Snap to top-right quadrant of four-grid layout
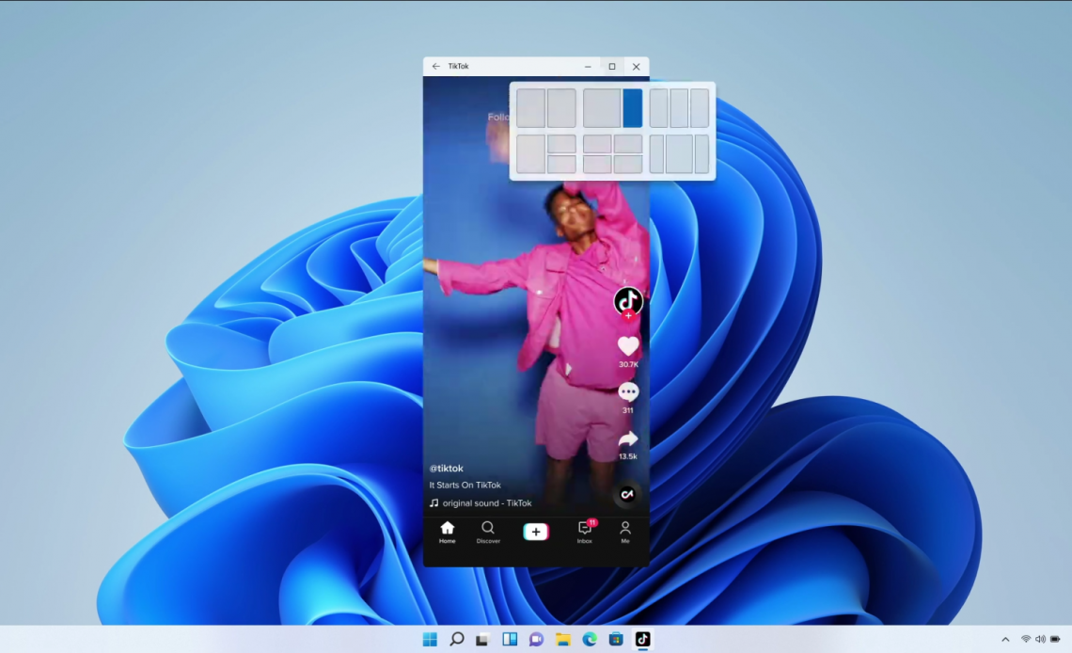This screenshot has height=653, width=1072. click(x=627, y=144)
